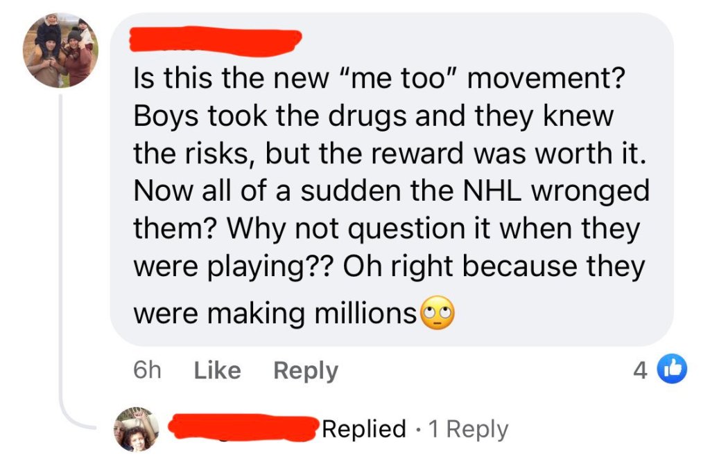
Task: Expand the 1 Reply thread
Action: [468, 429]
